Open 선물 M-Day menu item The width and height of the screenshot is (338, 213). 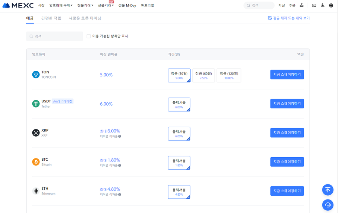(127, 5)
